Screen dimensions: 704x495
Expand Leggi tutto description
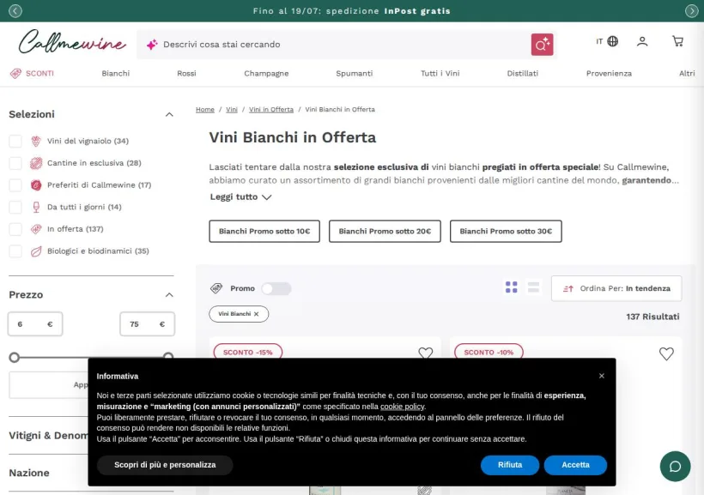(x=240, y=197)
